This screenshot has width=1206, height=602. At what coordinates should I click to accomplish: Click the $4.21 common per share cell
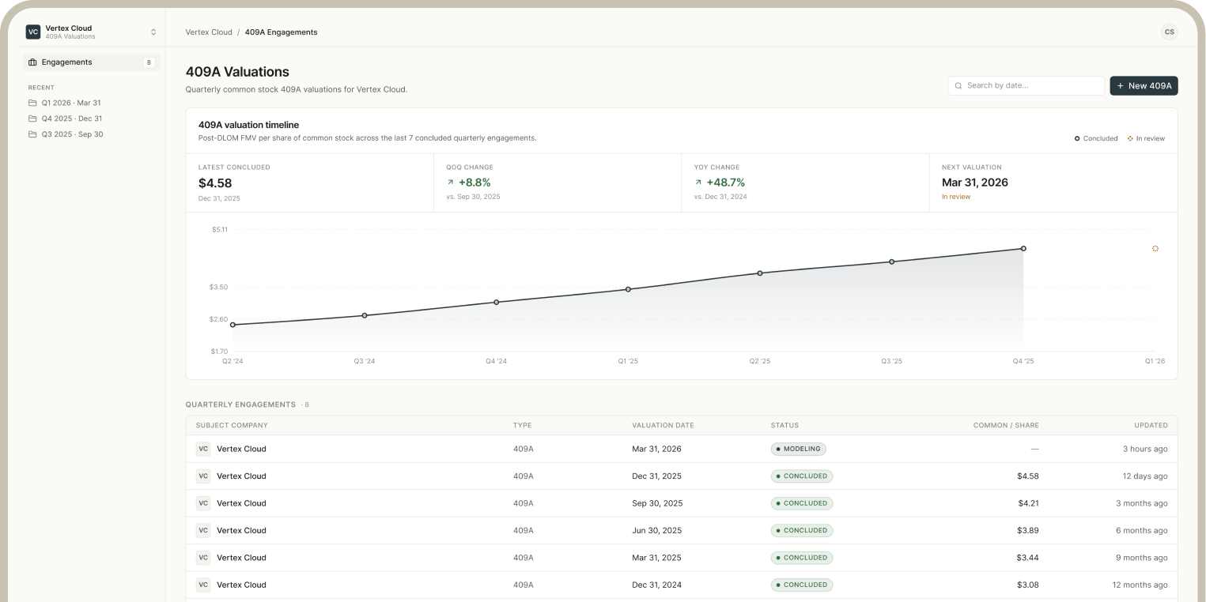point(1028,503)
